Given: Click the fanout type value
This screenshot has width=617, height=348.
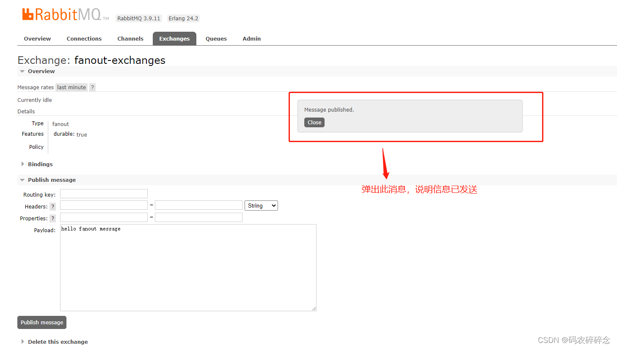Looking at the screenshot, I should coord(61,124).
